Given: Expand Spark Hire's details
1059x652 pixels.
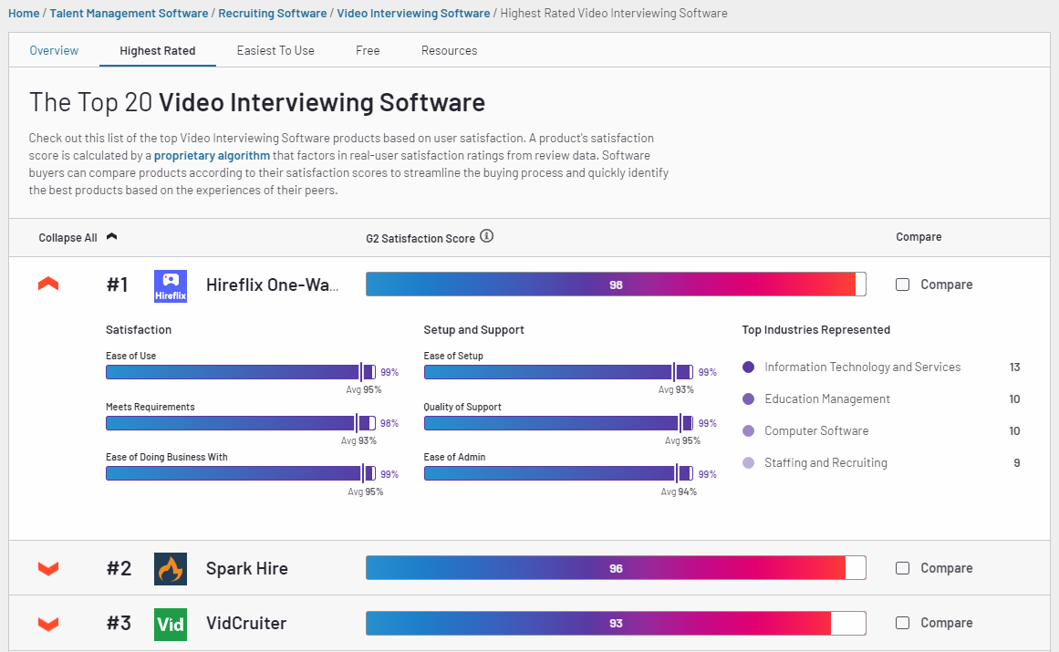Looking at the screenshot, I should 47,567.
